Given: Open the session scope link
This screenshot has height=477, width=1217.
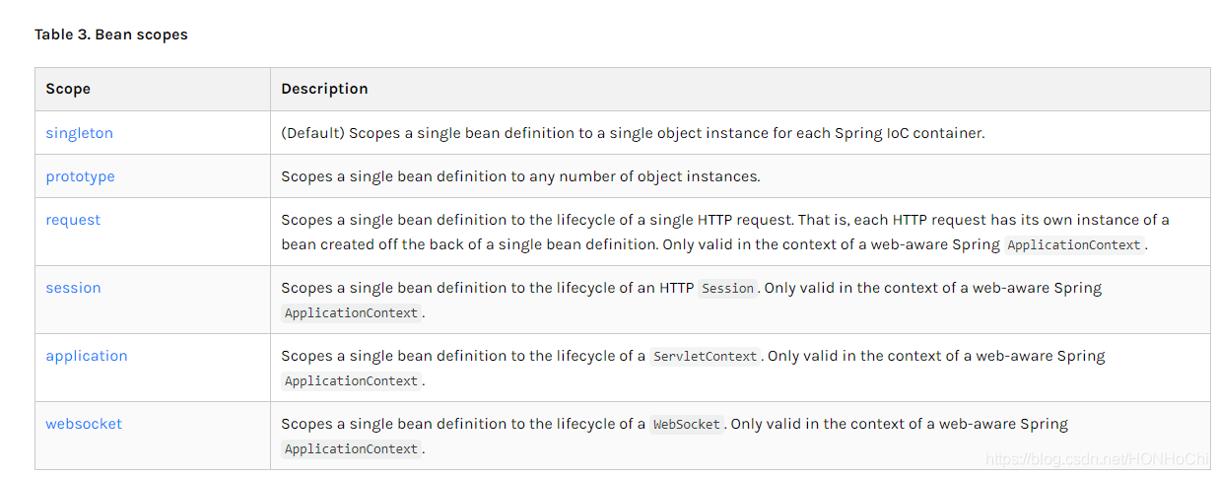Looking at the screenshot, I should (x=73, y=288).
